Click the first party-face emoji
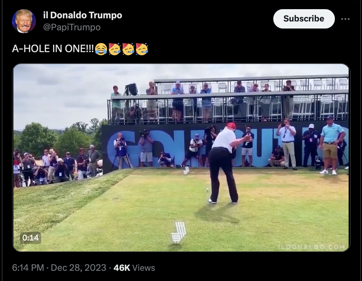Image resolution: width=362 pixels, height=281 pixels. (114, 49)
